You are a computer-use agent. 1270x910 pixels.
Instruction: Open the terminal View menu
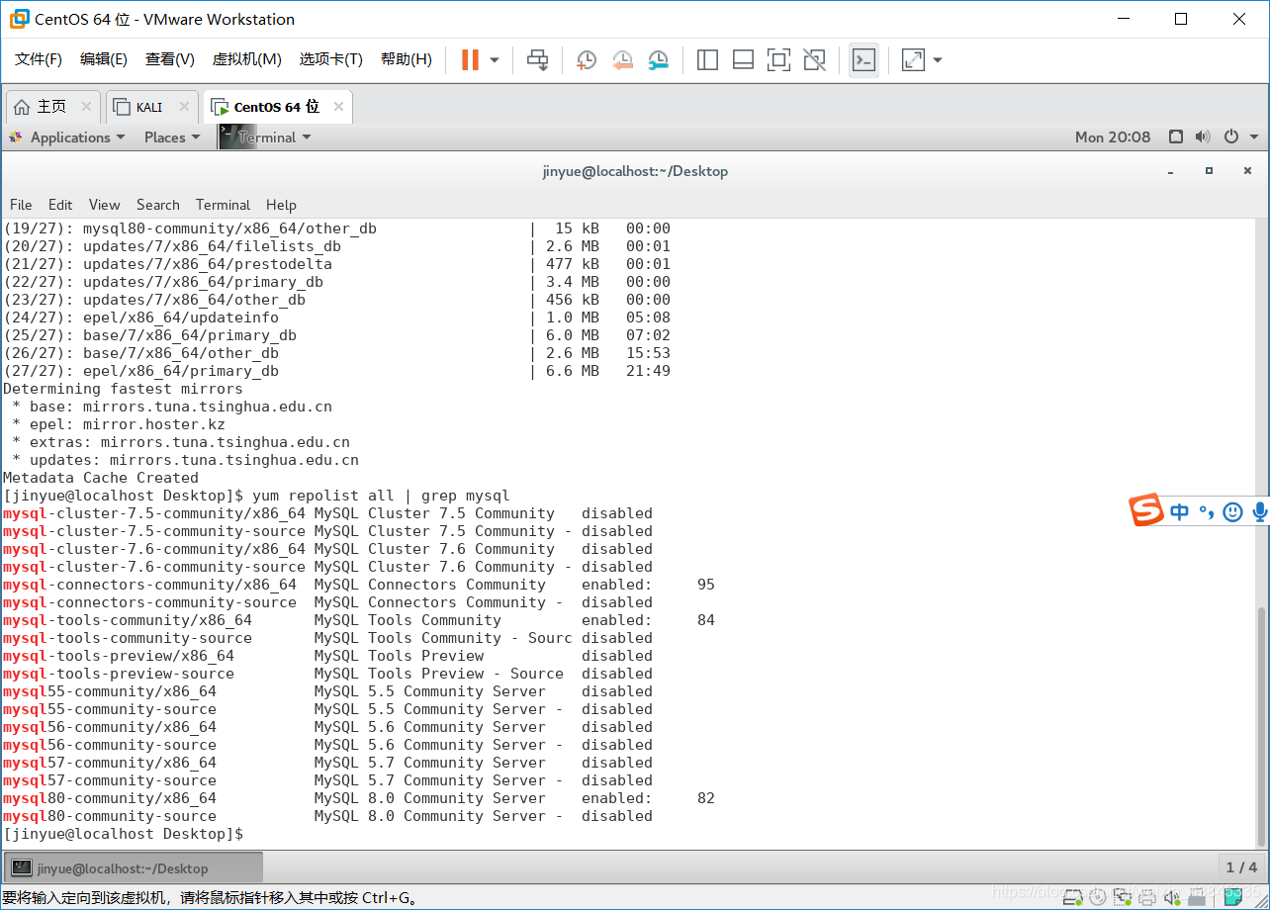click(x=105, y=205)
